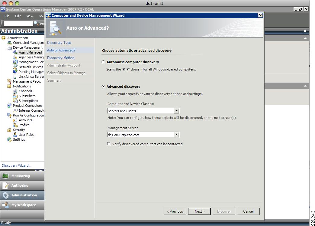
Task: Click the Internal Connectors icon
Action: [15, 110]
